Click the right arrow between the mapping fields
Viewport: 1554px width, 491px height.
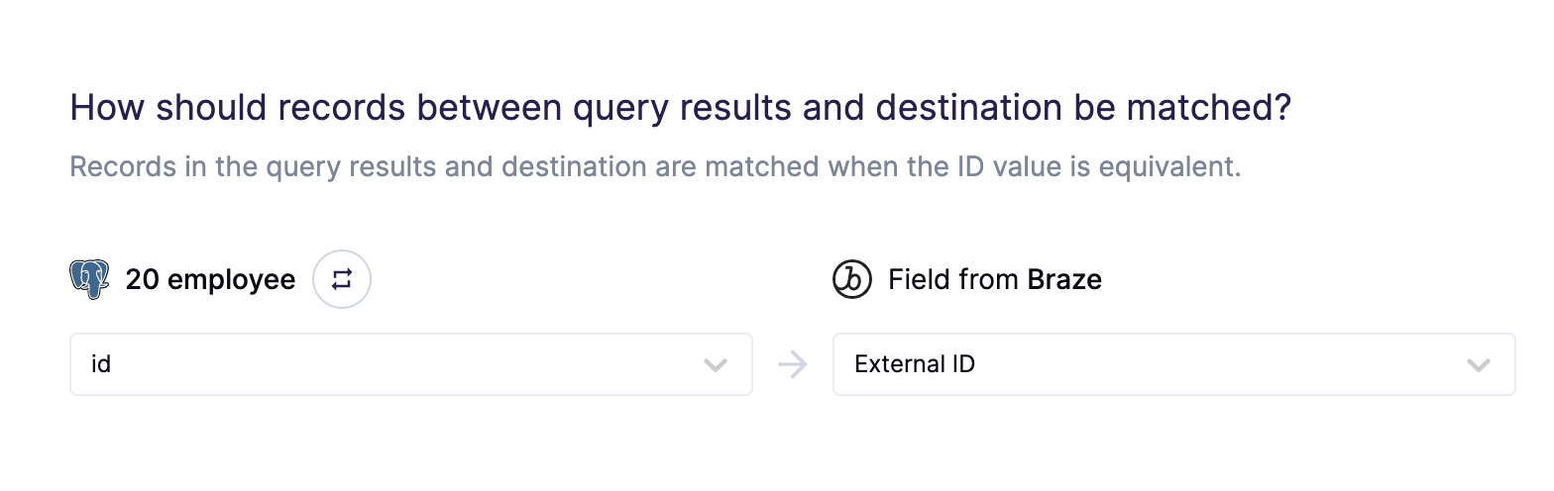(793, 365)
